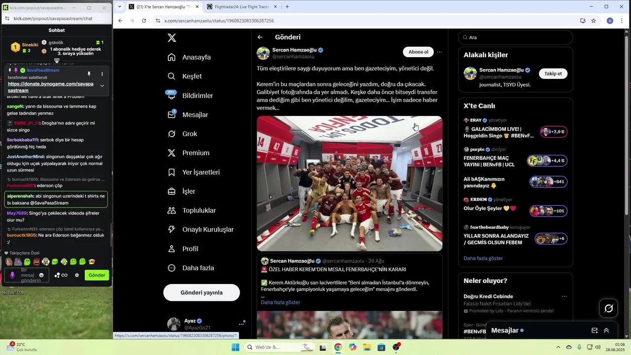Open Keşfet in the X sidebar
Viewport: 631px width, 355px height.
[185, 76]
